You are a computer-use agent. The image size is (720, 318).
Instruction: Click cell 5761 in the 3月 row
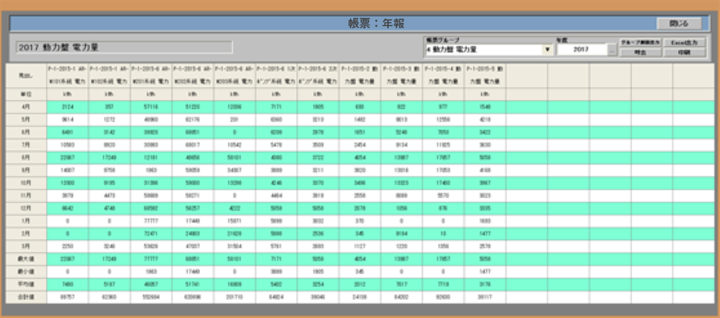[x=276, y=247]
